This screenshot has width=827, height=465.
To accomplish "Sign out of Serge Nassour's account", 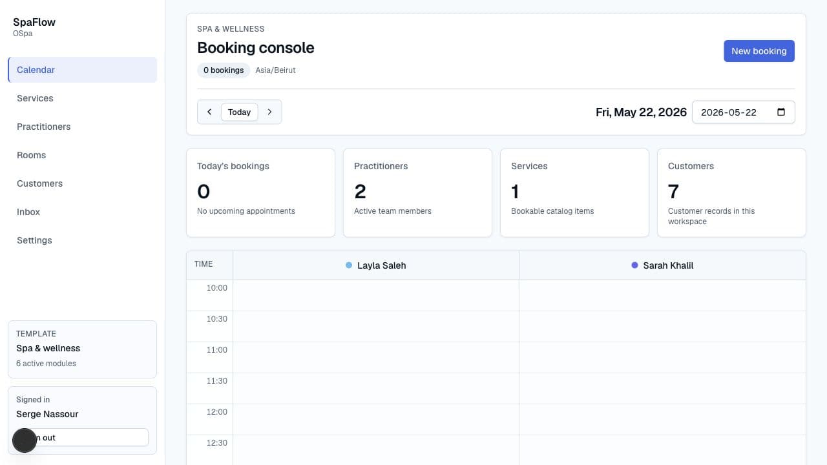I will [82, 437].
